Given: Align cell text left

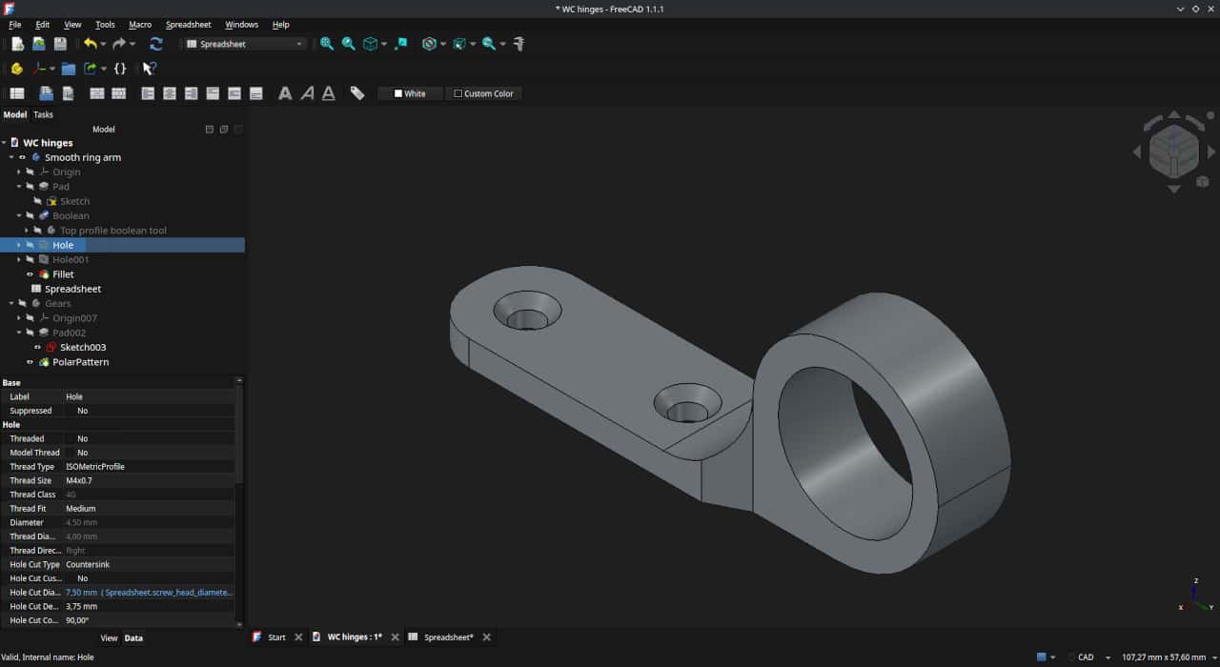Looking at the screenshot, I should coord(148,93).
